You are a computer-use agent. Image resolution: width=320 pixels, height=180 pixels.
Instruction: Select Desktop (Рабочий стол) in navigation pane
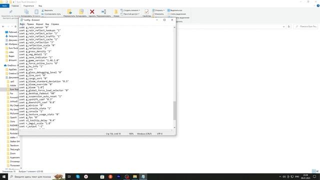(11, 32)
